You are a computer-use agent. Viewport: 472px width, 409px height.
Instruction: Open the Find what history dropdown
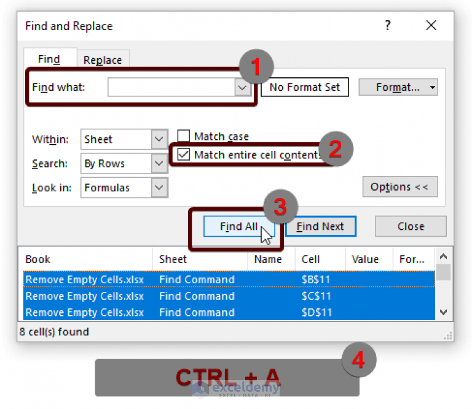tap(243, 88)
